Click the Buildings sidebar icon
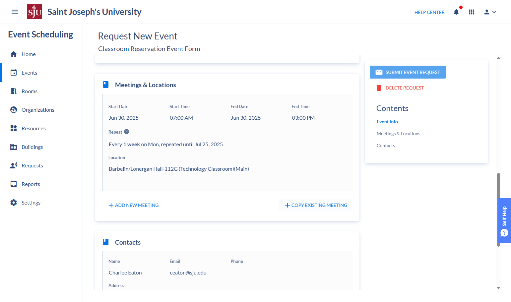511x302 pixels. point(14,147)
